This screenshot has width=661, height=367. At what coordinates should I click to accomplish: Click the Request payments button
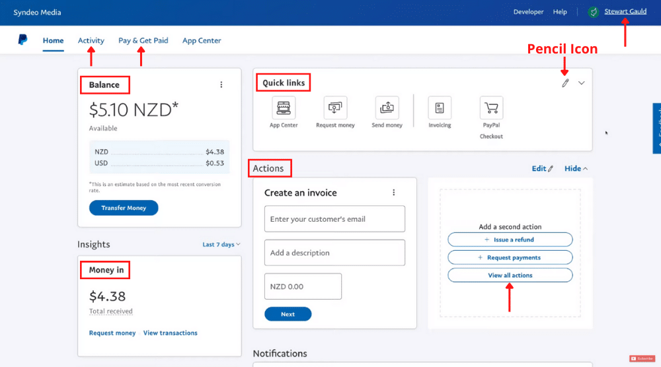[x=510, y=257]
